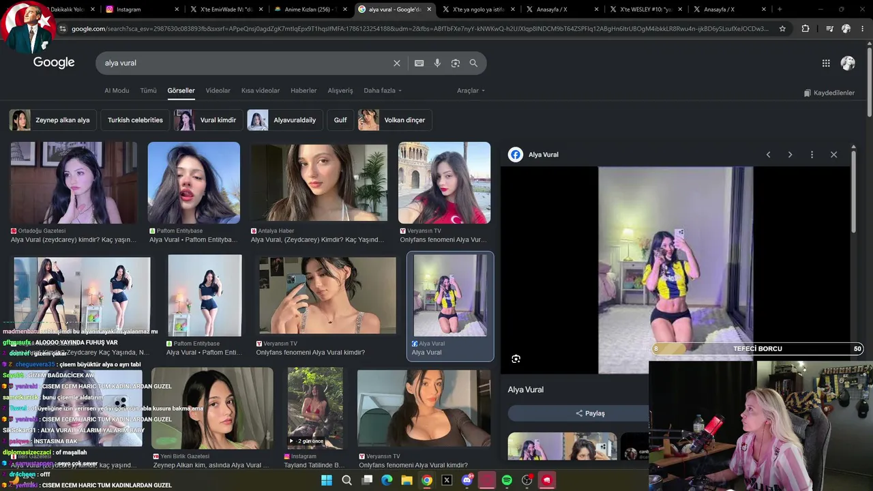Open the Yeni Birlik Gazetesi image result

pos(212,408)
